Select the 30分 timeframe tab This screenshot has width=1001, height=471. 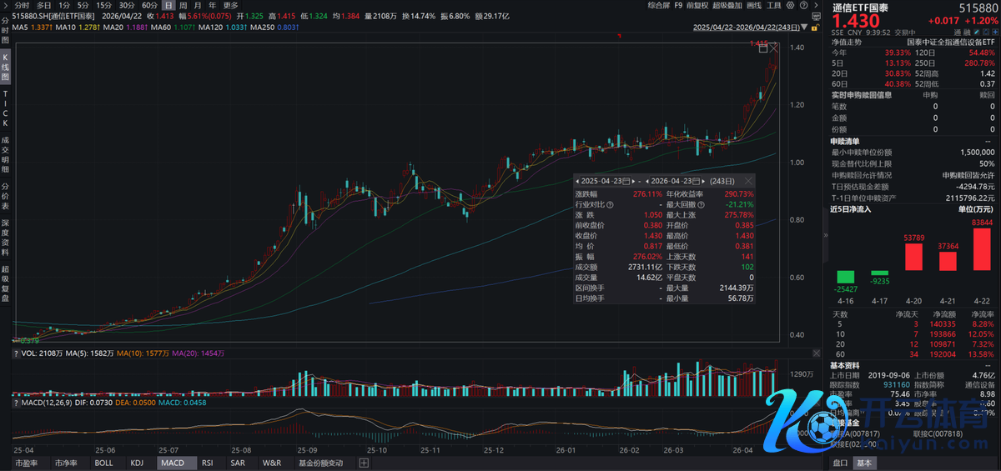126,5
